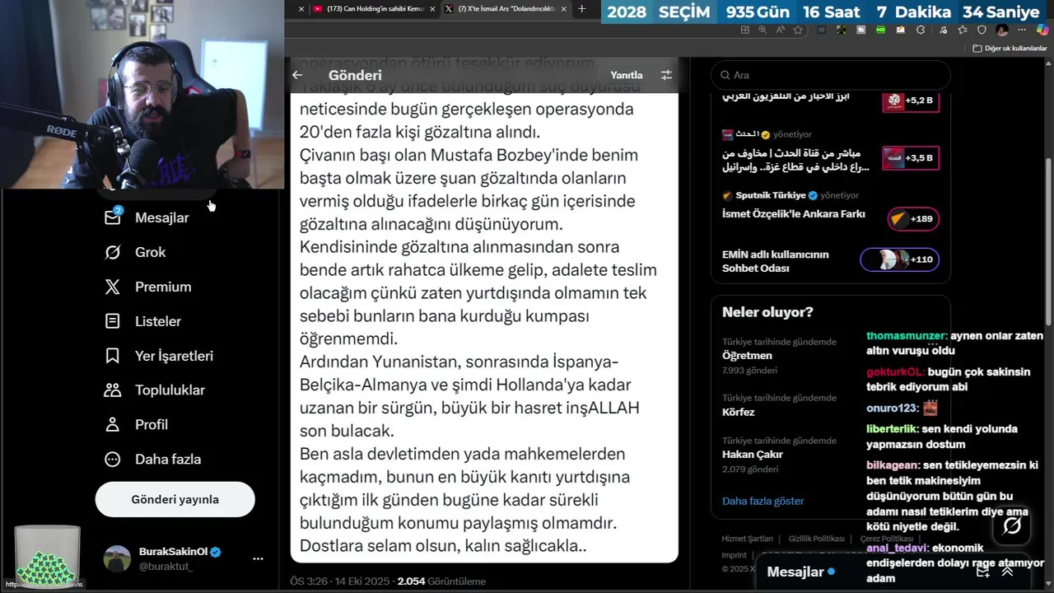Click the 2.054 Görüntüleme view count
The image size is (1054, 593).
[x=441, y=581]
